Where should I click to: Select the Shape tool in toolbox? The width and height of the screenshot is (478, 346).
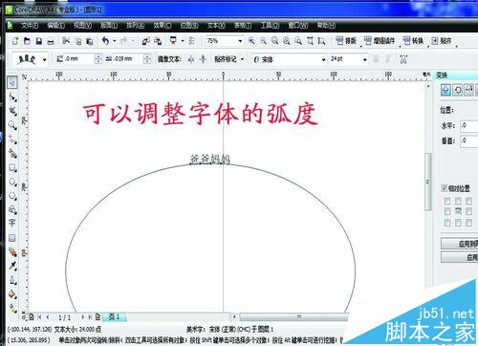point(12,97)
